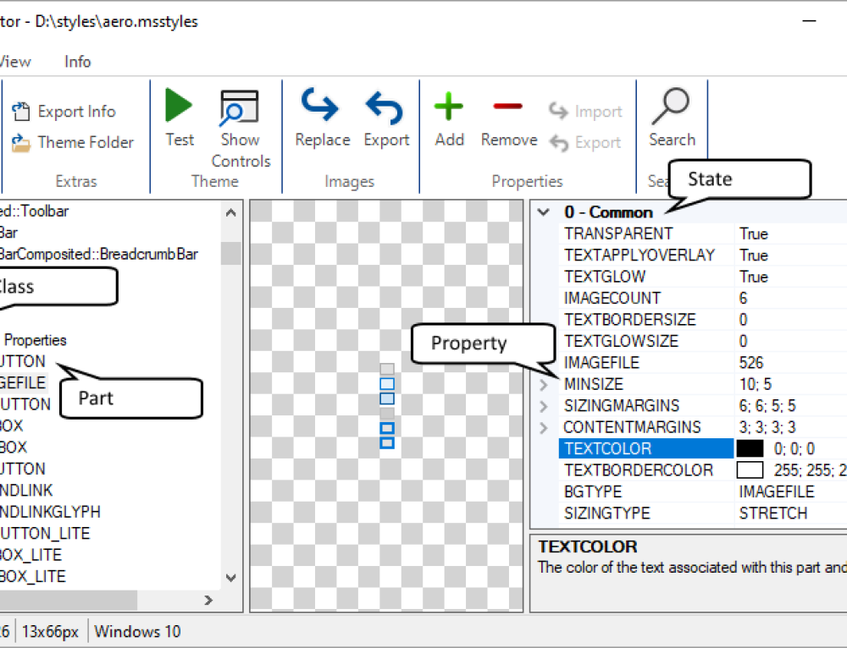Viewport: 847px width, 648px height.
Task: Open the Info menu
Action: tap(77, 62)
